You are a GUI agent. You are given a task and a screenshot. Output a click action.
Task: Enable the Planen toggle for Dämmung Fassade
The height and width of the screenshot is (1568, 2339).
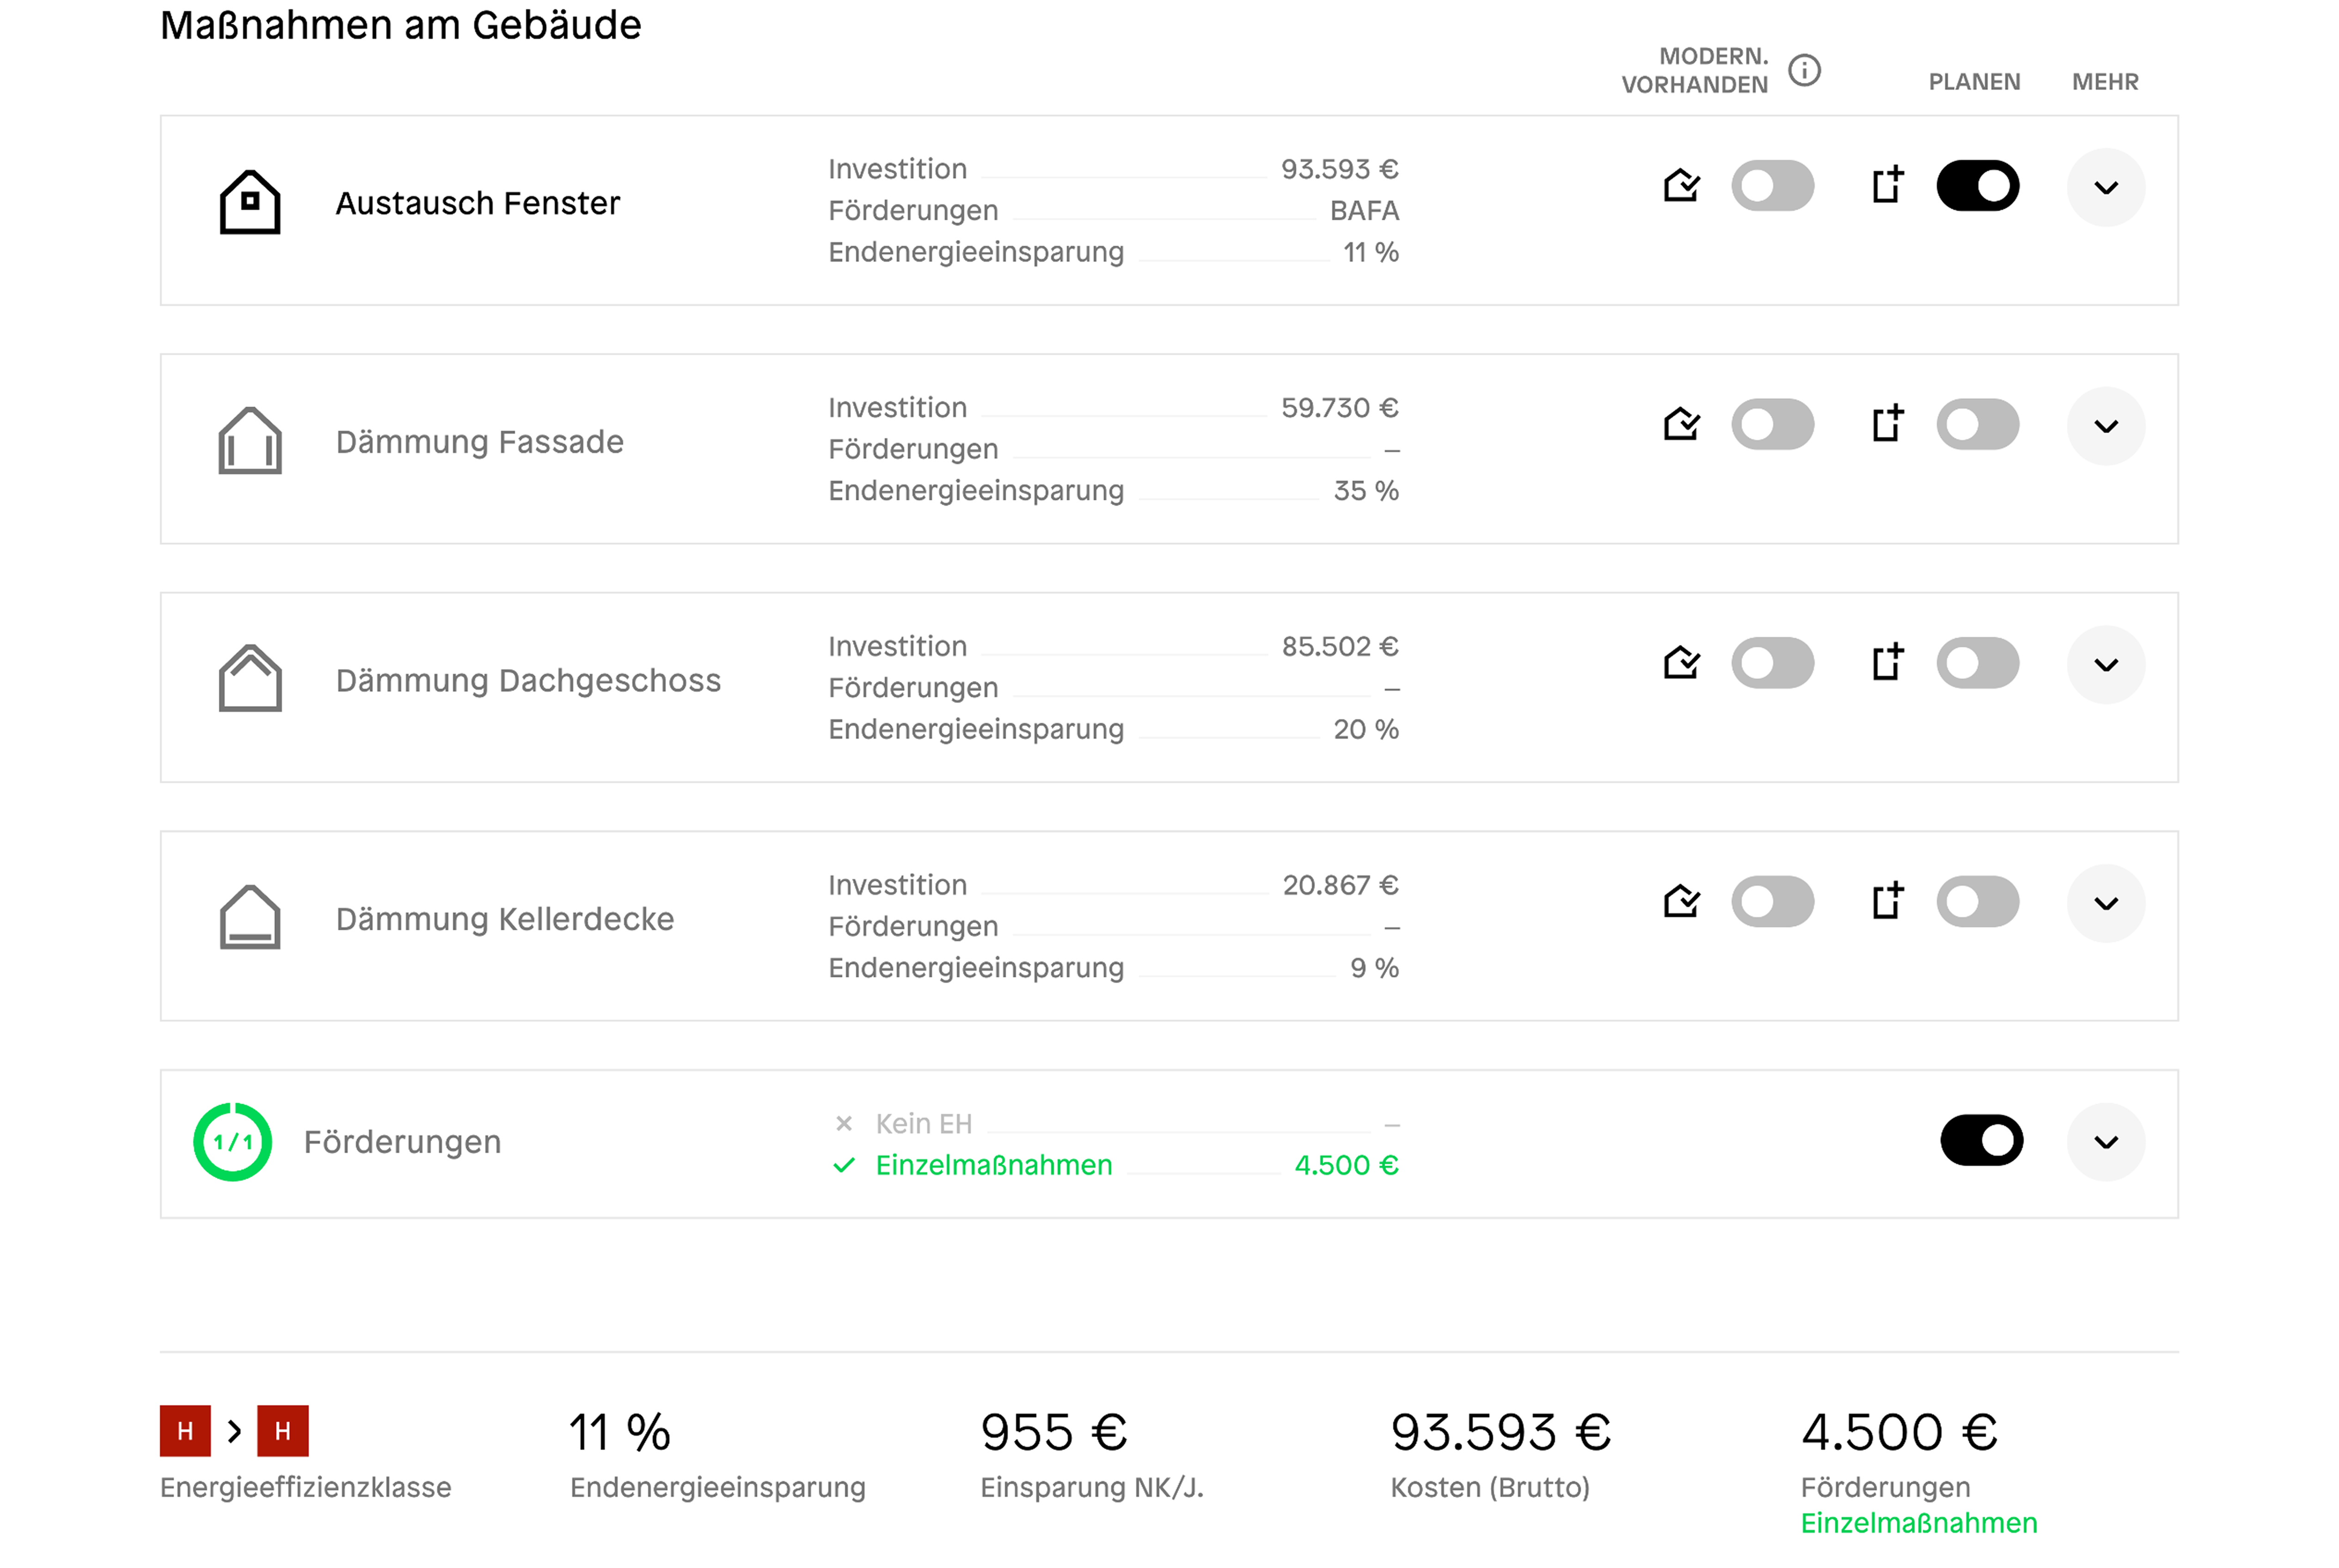(1977, 424)
